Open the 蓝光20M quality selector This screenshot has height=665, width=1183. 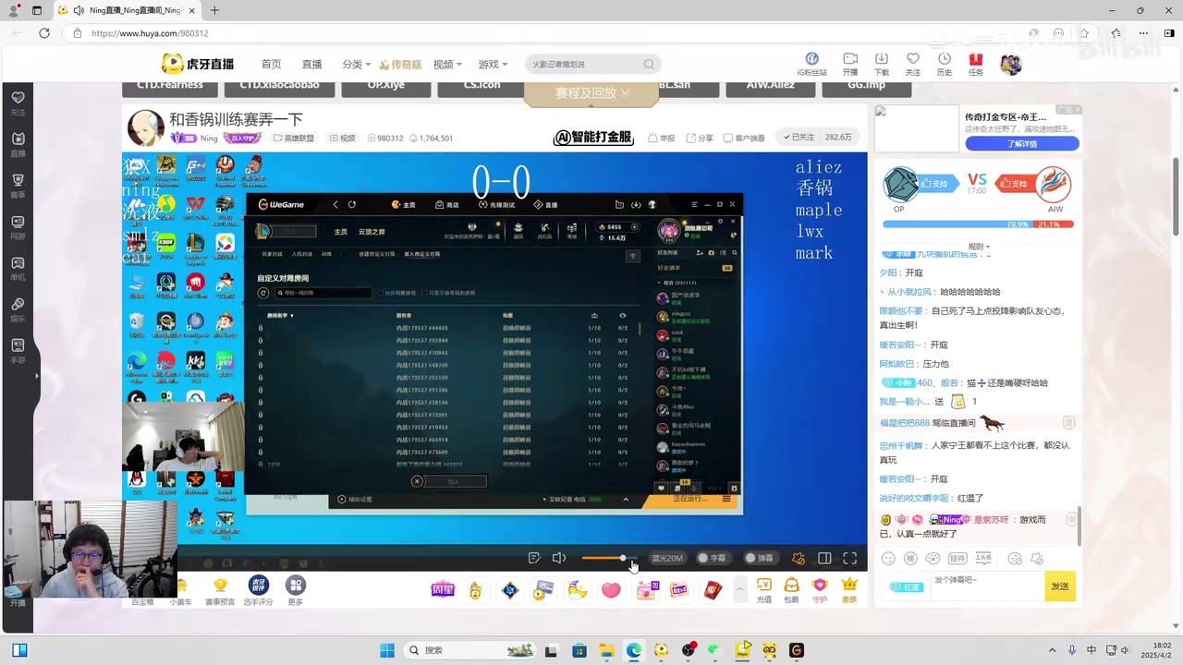tap(666, 558)
